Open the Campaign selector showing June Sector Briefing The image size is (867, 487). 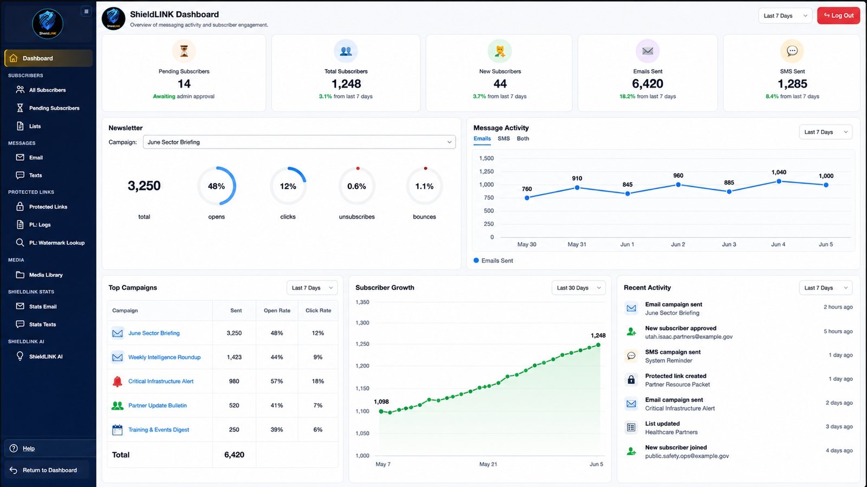pos(299,142)
